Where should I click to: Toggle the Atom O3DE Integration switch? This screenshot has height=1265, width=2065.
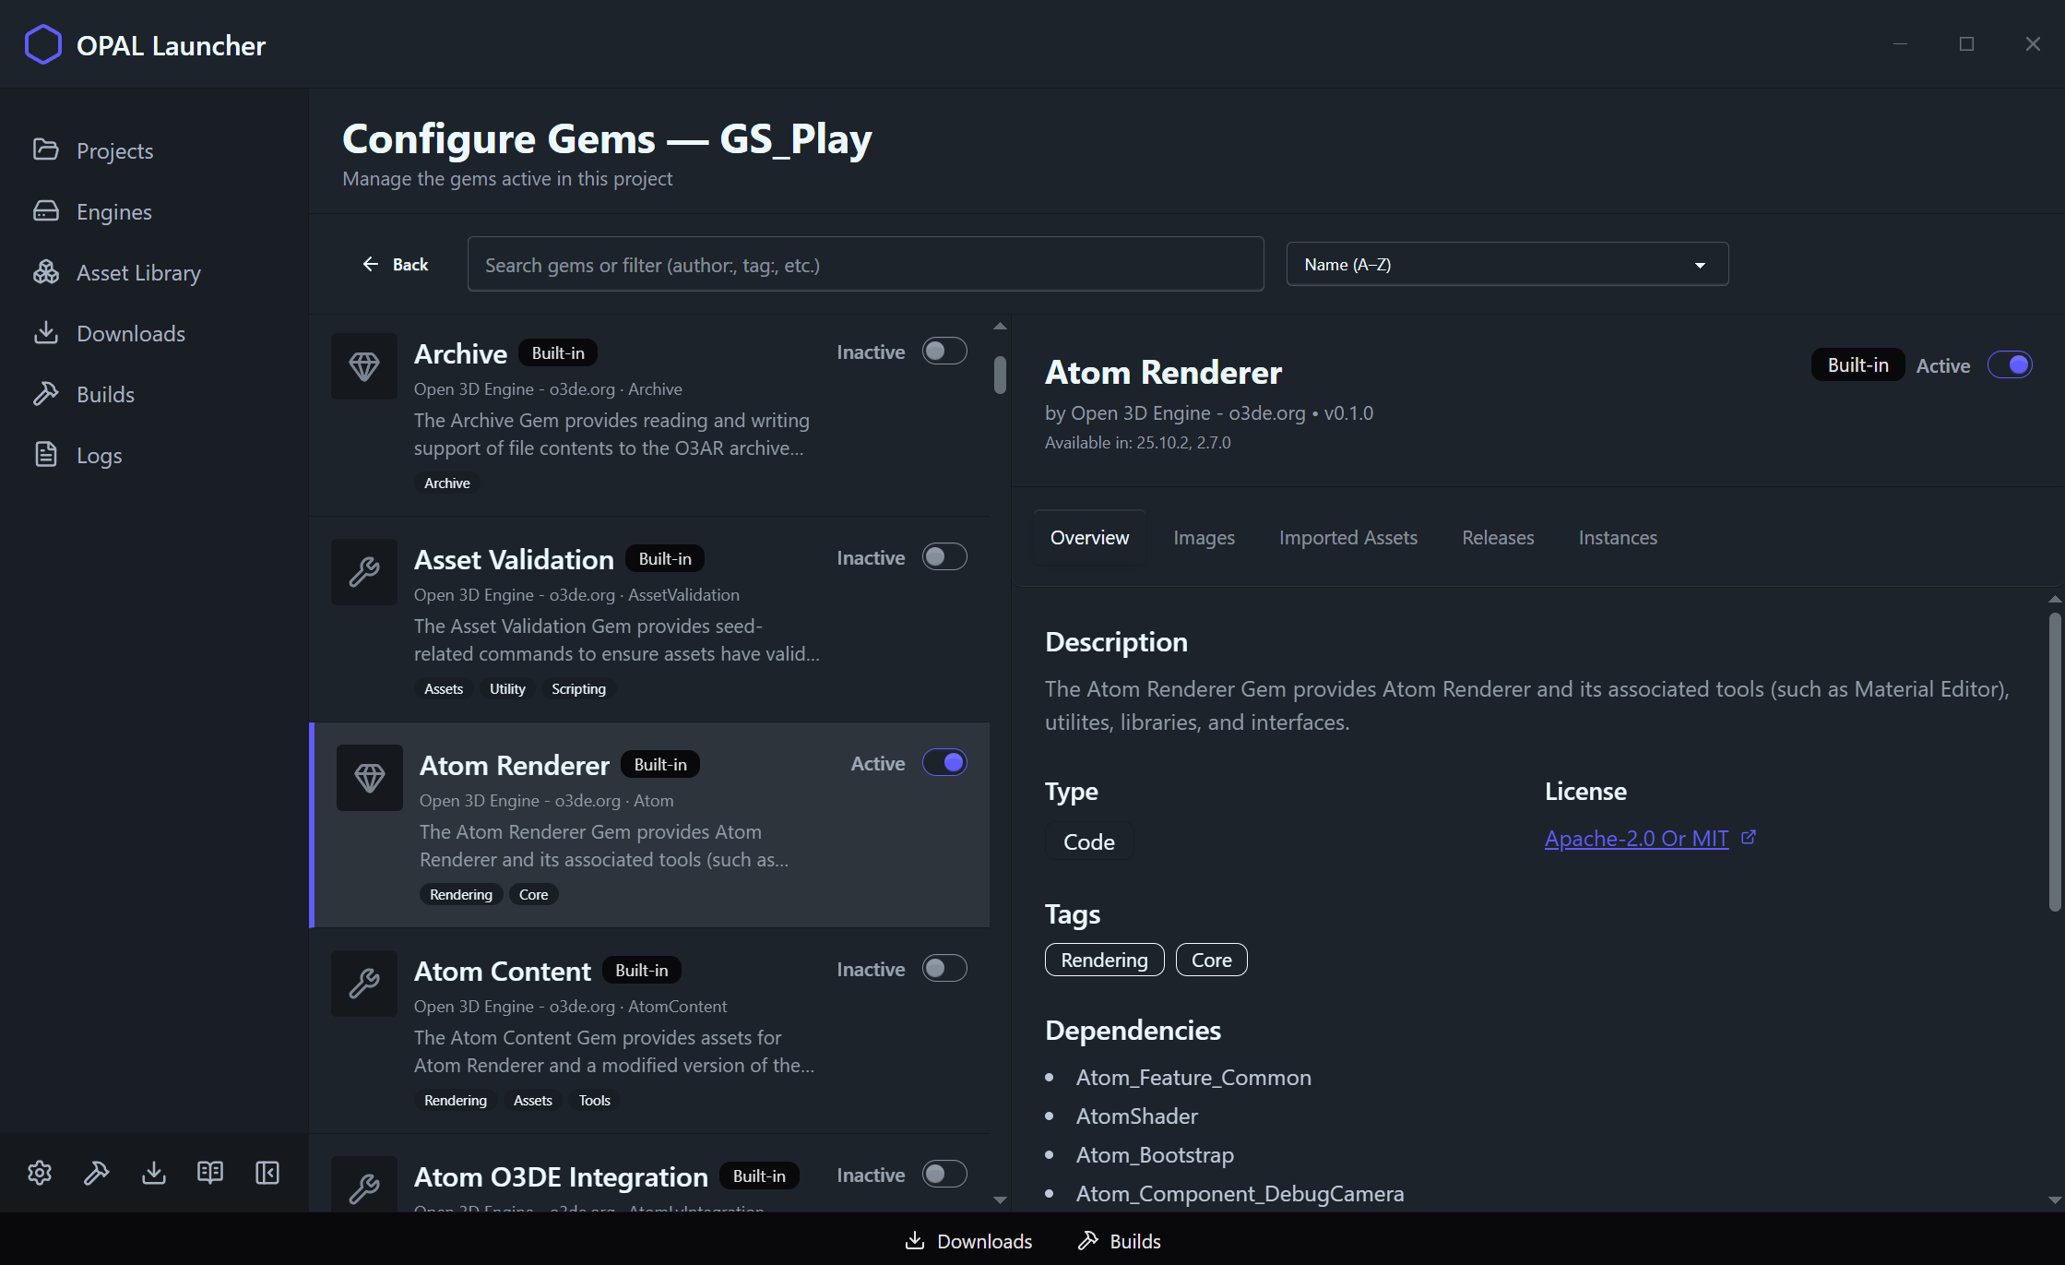tap(945, 1175)
